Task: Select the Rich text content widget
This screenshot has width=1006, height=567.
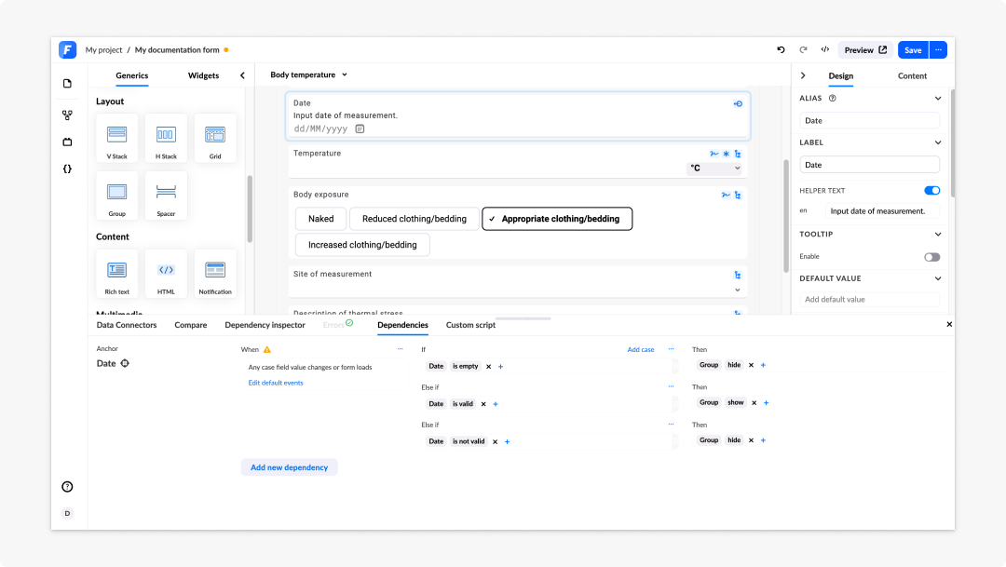Action: (116, 274)
